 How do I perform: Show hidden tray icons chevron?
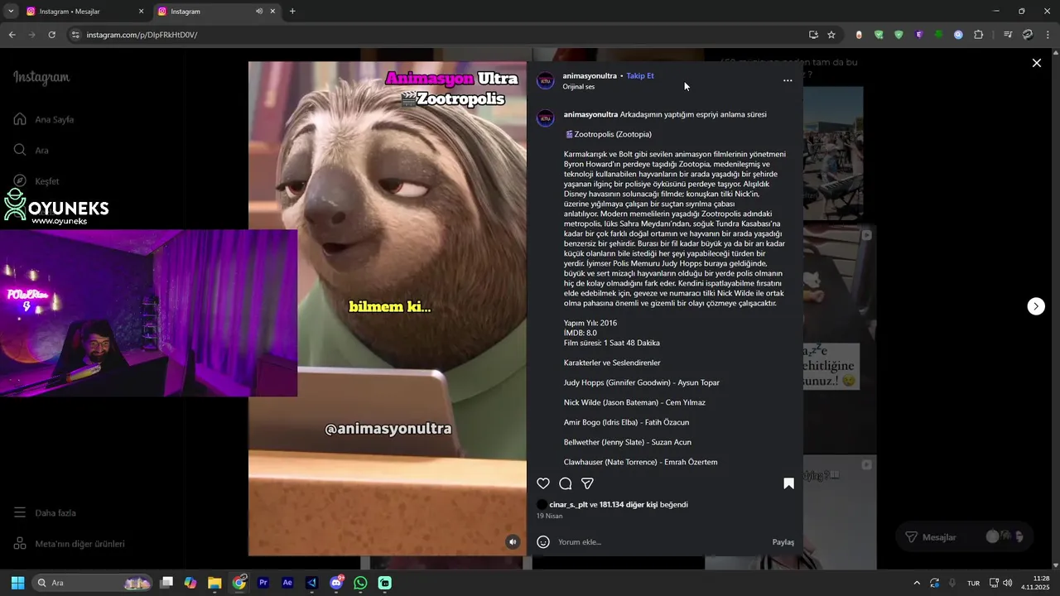(x=916, y=583)
